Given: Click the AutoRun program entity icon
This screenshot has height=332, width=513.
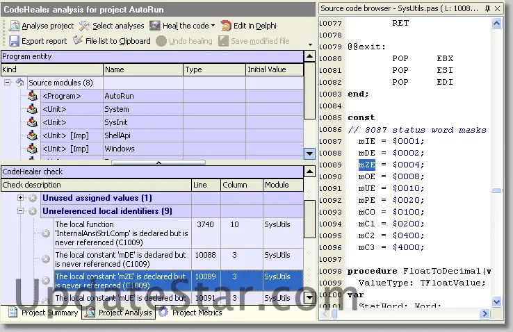Looking at the screenshot, I should click(33, 96).
